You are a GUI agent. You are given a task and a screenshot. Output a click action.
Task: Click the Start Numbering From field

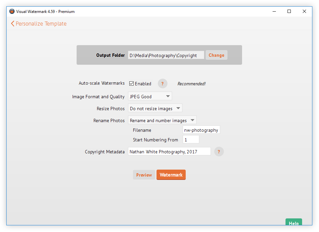click(x=191, y=140)
